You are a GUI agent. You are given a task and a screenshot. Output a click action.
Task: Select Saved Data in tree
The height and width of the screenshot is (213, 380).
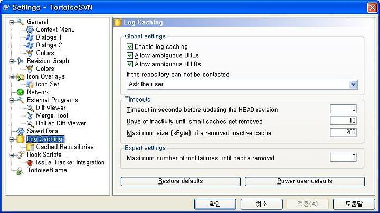(42, 131)
